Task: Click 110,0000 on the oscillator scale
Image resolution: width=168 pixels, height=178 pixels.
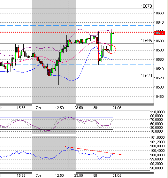Action: (157, 112)
